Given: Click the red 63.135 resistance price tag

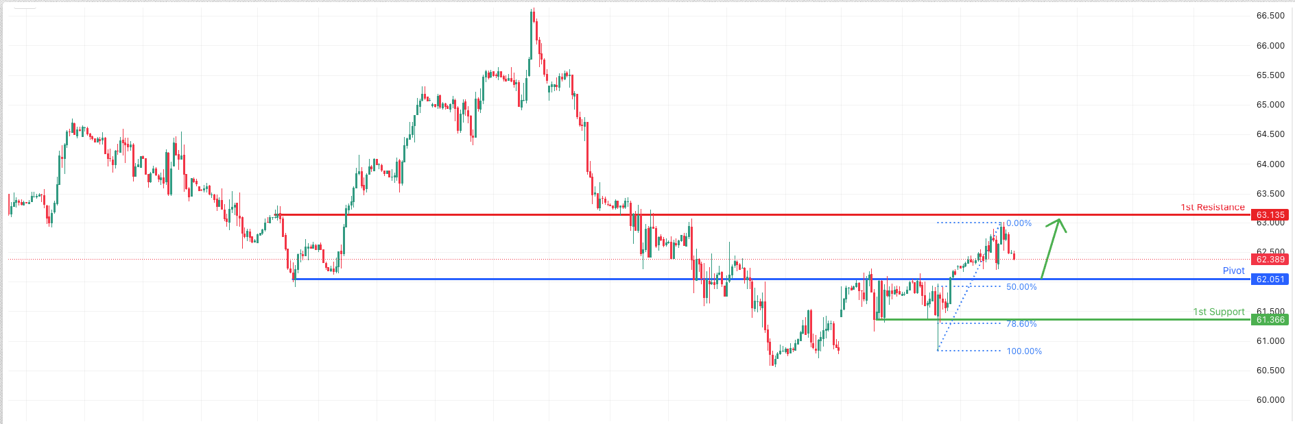Looking at the screenshot, I should click(1270, 215).
